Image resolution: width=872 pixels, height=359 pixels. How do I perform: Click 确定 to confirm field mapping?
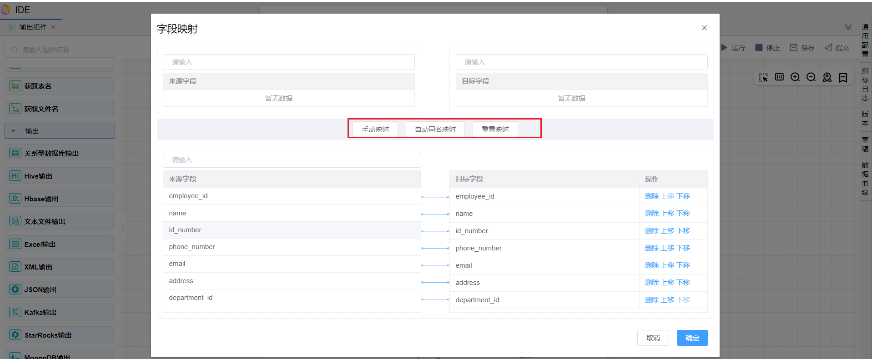tap(692, 338)
